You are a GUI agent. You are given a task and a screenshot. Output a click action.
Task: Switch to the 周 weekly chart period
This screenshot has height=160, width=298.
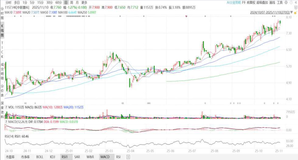coord(72,3)
